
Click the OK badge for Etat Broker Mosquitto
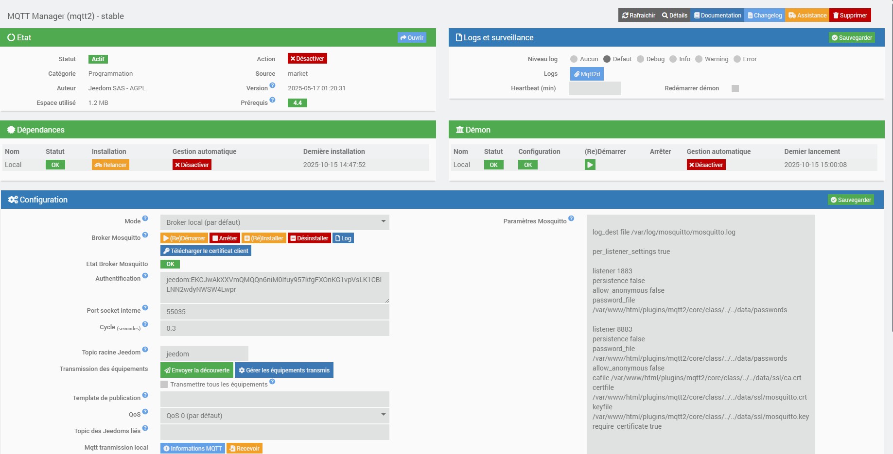pyautogui.click(x=170, y=264)
